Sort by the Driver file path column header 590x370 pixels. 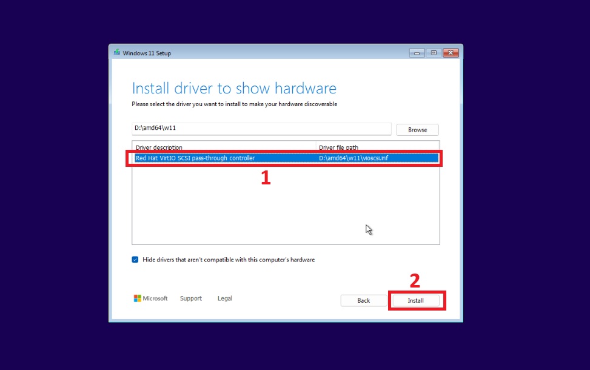(377, 147)
